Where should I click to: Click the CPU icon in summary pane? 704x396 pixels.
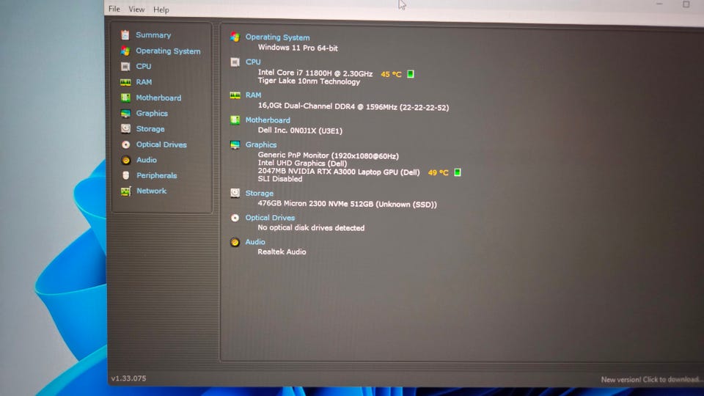coord(235,62)
